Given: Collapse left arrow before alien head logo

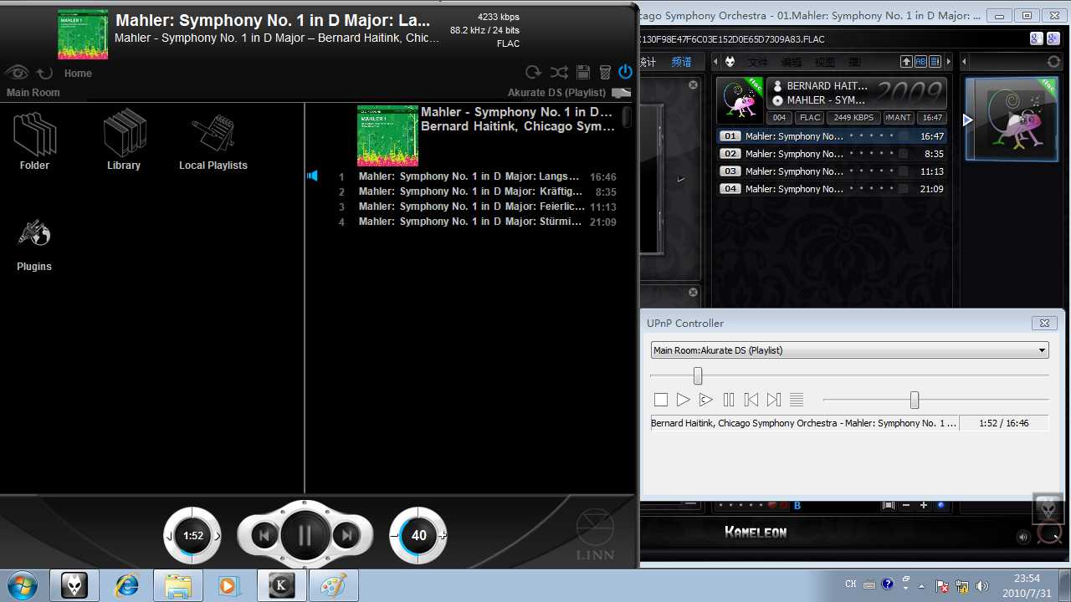Looking at the screenshot, I should pos(715,62).
